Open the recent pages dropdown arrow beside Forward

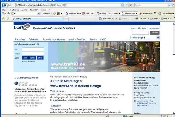pyautogui.click(x=12, y=5)
